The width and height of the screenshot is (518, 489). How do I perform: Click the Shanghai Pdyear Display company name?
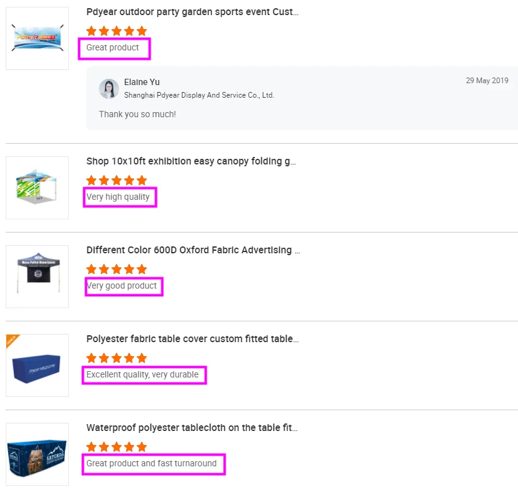(199, 95)
